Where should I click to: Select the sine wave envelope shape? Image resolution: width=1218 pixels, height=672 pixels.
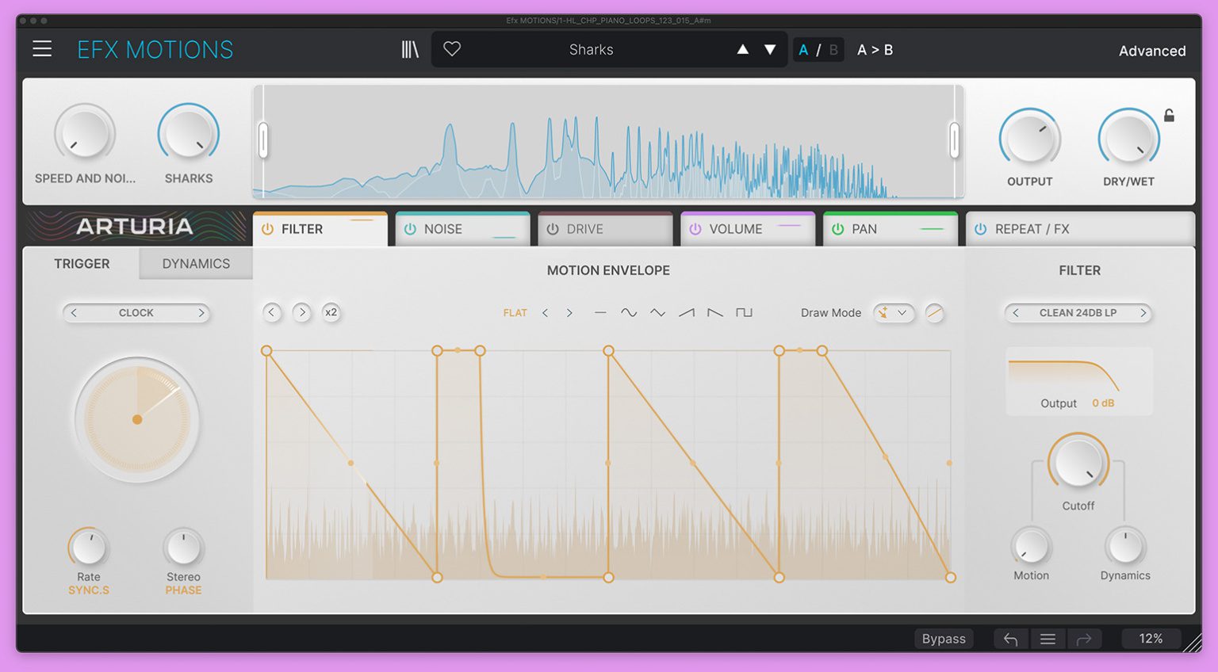point(629,312)
